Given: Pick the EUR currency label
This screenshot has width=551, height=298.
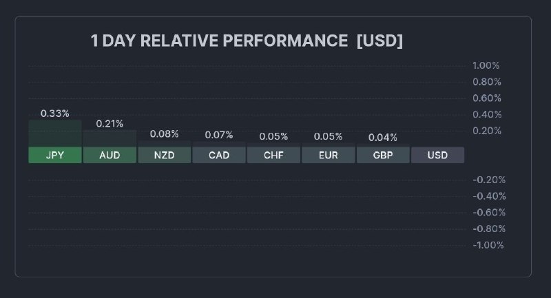Looking at the screenshot, I should pyautogui.click(x=329, y=155).
